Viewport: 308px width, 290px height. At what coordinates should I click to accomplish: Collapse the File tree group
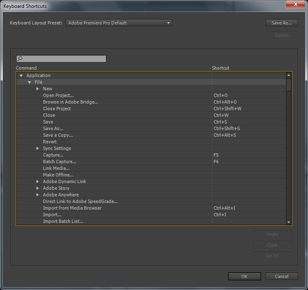[29, 82]
